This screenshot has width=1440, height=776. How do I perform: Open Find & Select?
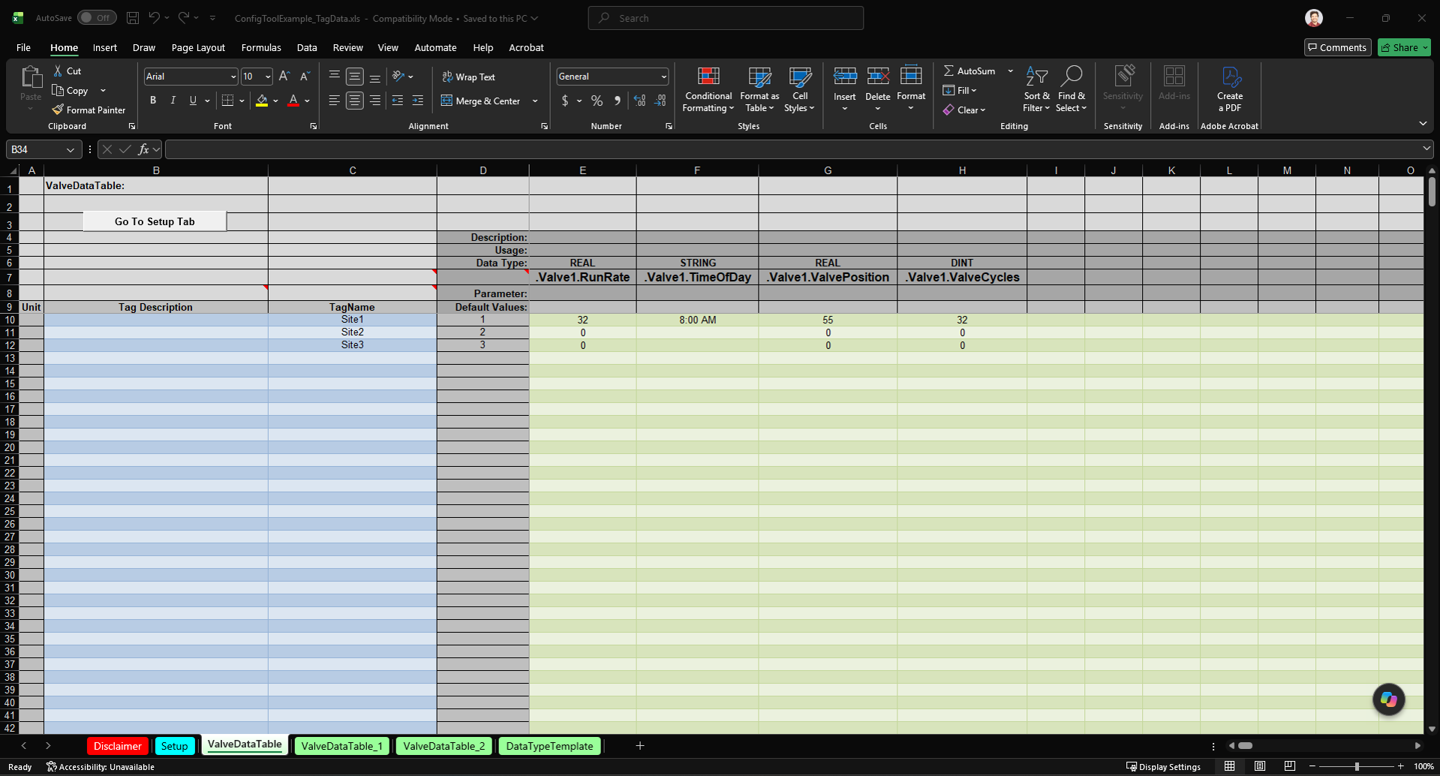(x=1071, y=90)
